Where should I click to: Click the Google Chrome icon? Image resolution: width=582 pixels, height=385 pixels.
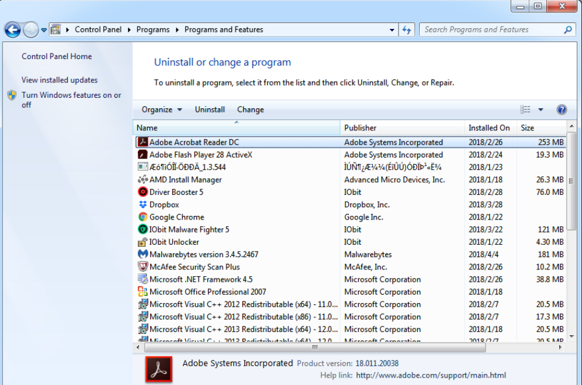143,217
